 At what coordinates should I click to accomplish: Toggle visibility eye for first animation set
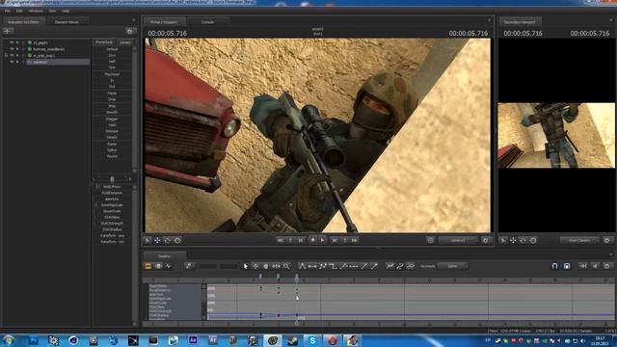tap(12, 42)
